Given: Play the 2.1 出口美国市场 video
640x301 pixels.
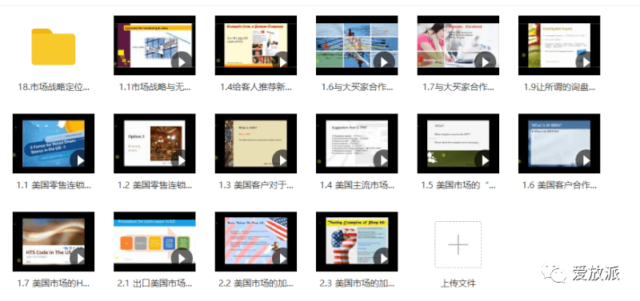Looking at the screenshot, I should pos(182,258).
